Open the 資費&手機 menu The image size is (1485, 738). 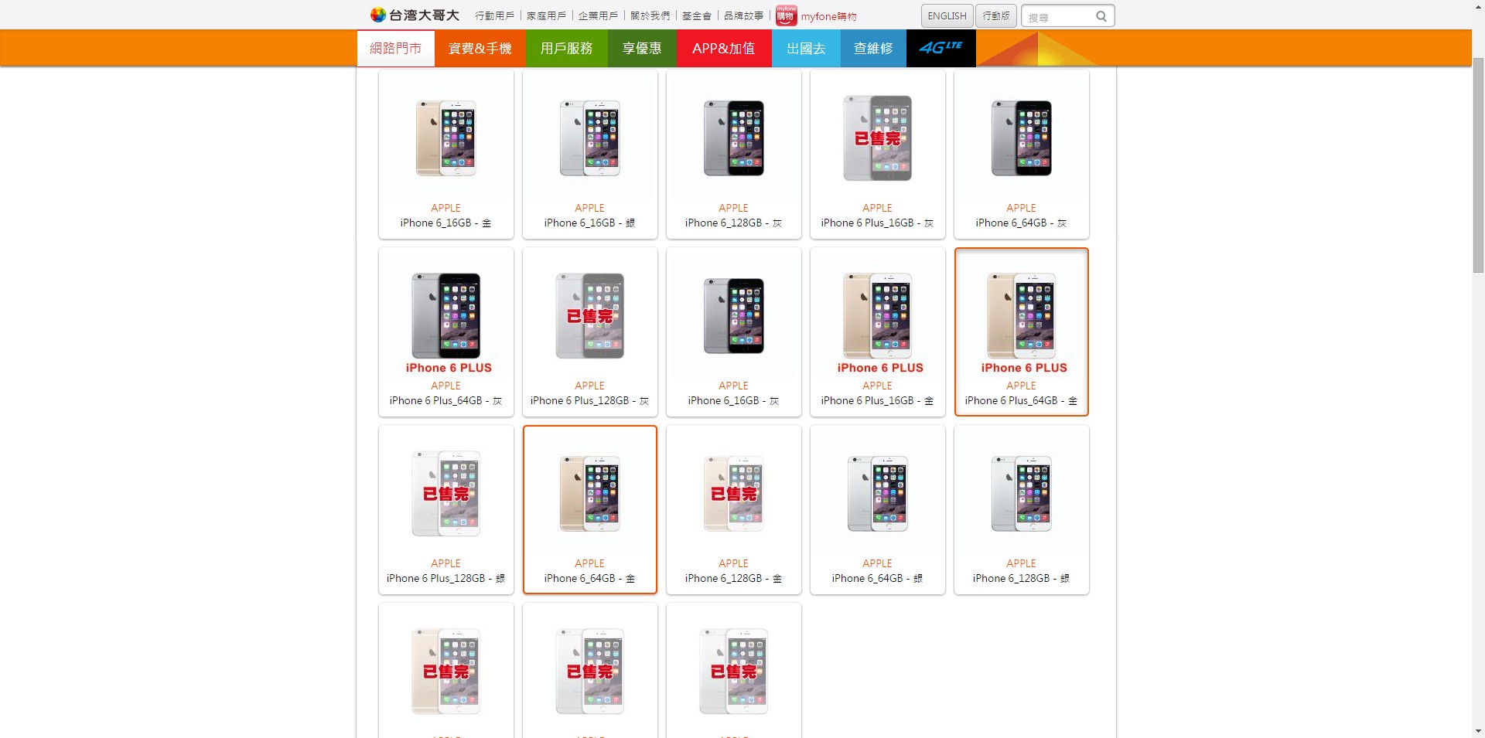pyautogui.click(x=480, y=48)
